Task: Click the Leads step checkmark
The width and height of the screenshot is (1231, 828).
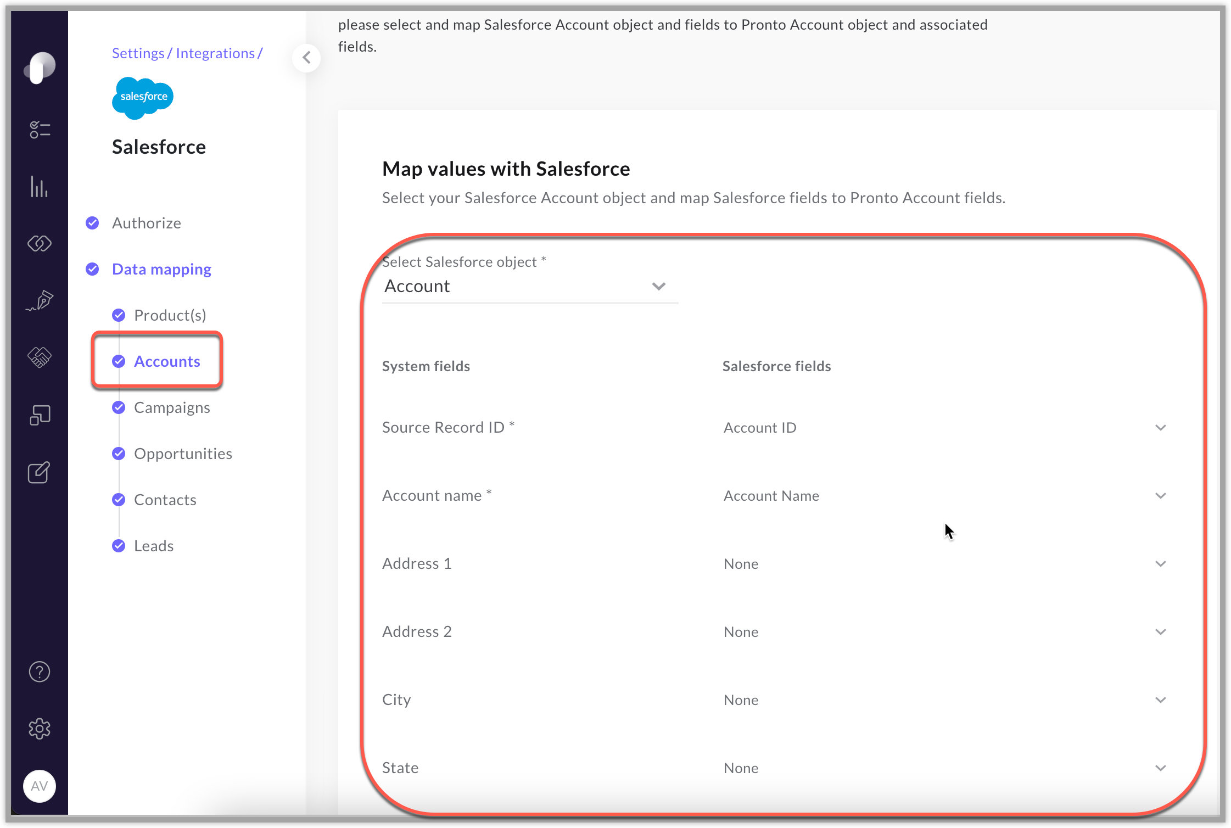Action: click(x=119, y=545)
